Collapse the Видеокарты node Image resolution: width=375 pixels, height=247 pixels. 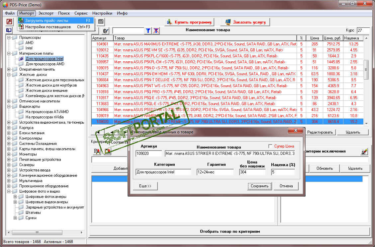(9, 106)
